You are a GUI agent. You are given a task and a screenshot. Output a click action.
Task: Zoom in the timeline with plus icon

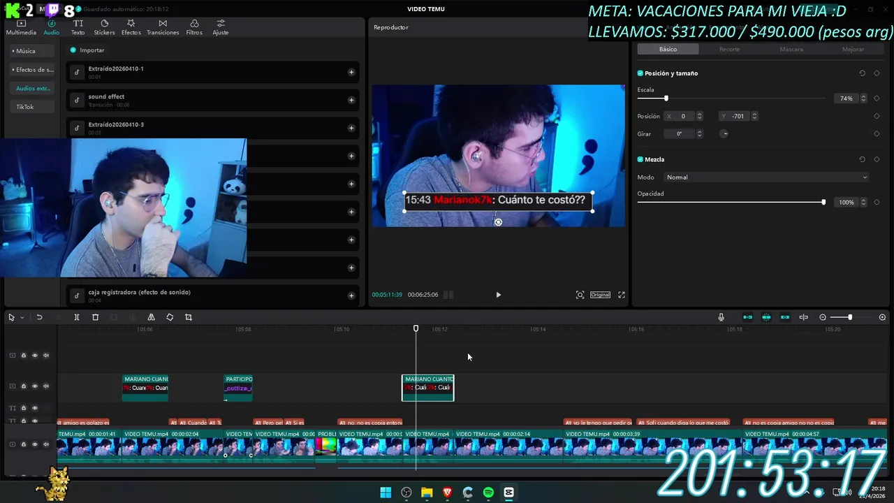[x=882, y=317]
